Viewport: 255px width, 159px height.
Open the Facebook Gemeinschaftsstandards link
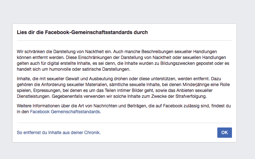click(x=65, y=112)
